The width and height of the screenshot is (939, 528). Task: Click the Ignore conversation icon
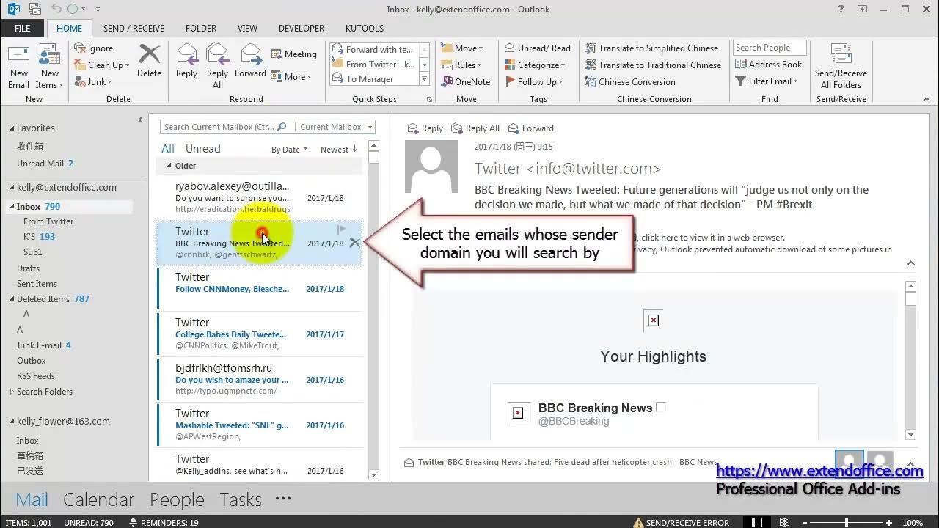[80, 48]
